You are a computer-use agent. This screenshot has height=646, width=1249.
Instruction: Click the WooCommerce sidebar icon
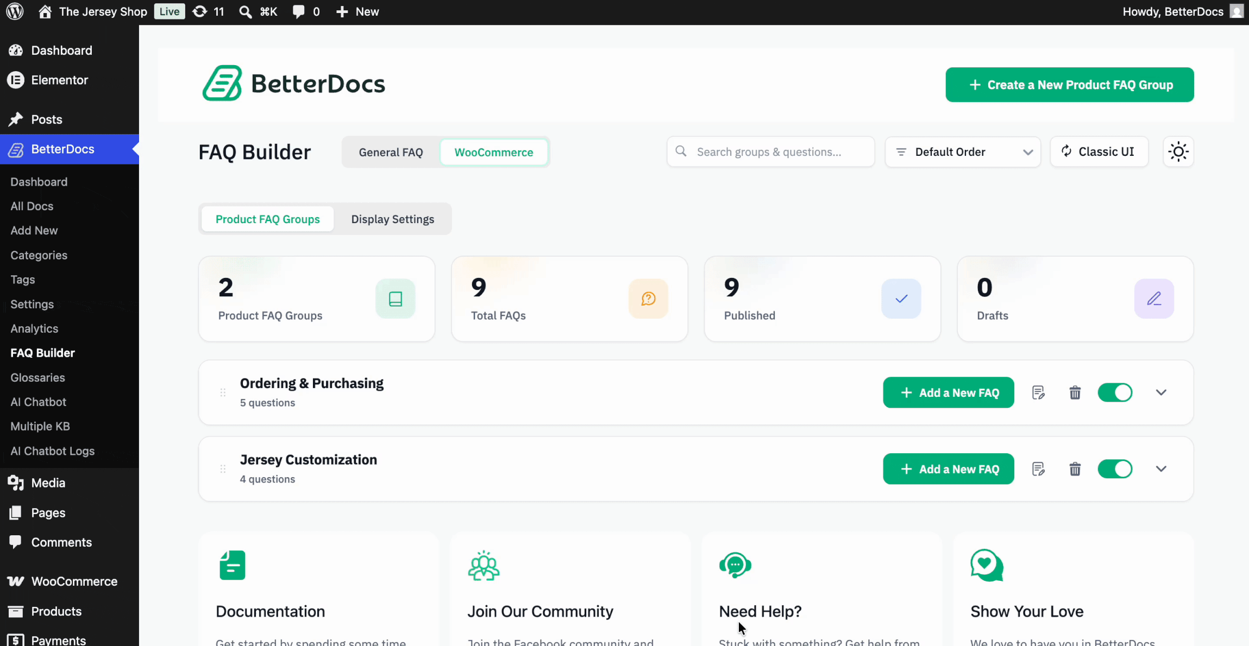[x=16, y=581]
